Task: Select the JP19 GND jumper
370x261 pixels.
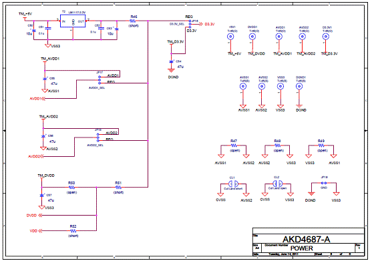Action: coord(324,183)
